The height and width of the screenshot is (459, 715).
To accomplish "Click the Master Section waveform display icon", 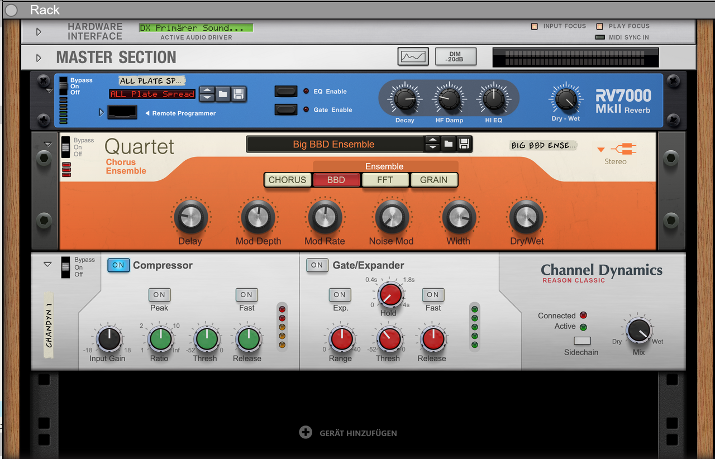I will coord(413,57).
